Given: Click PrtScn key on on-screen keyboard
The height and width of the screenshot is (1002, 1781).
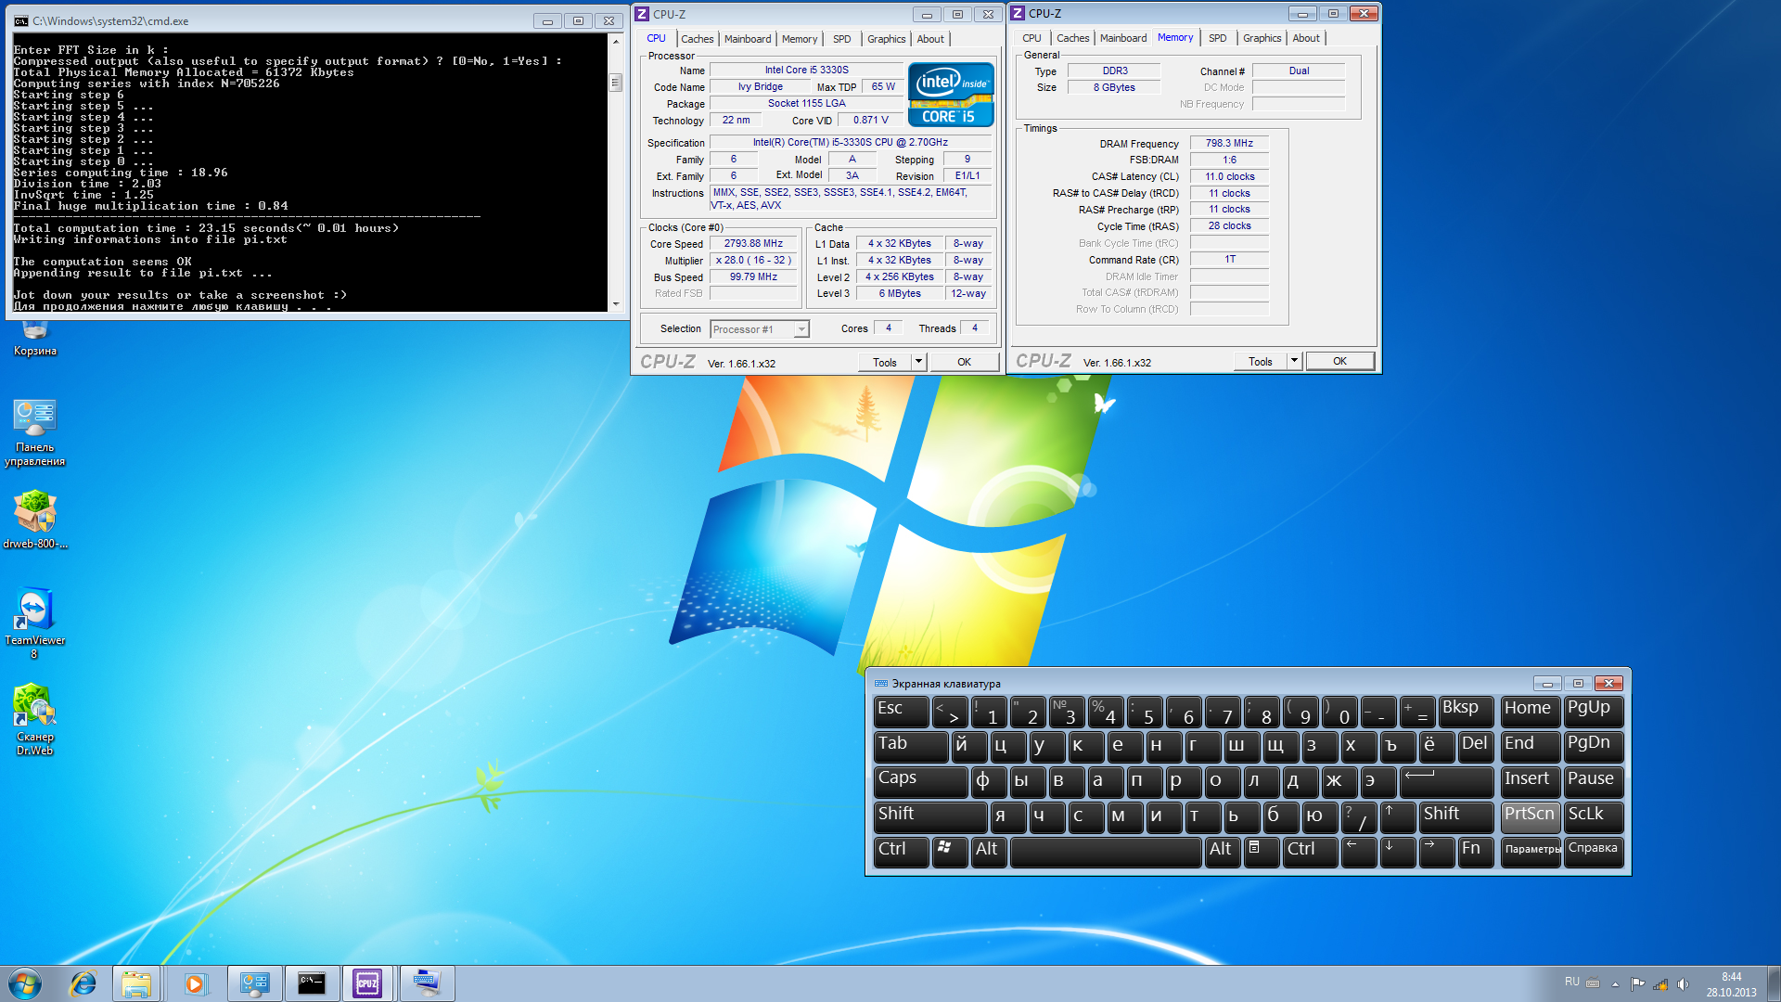Looking at the screenshot, I should pos(1531,816).
